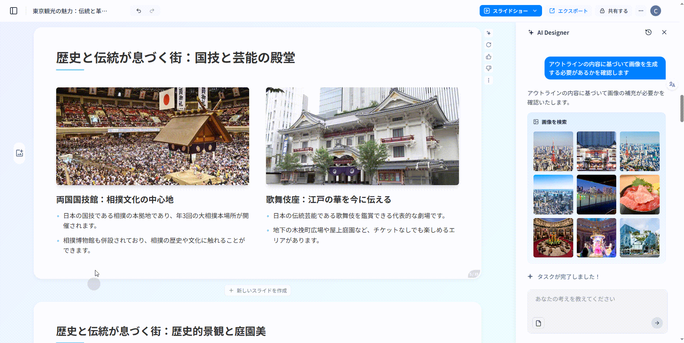Click the AI Designer panel title

553,33
